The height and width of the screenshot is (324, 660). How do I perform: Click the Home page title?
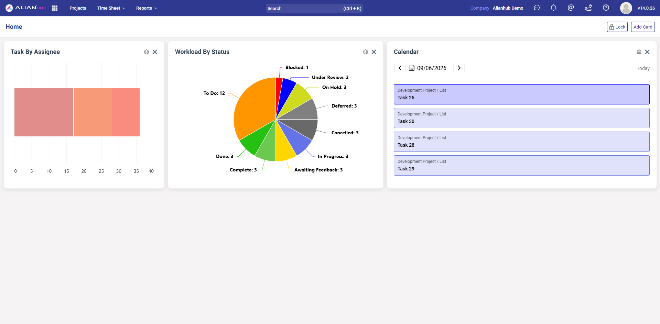(x=14, y=27)
